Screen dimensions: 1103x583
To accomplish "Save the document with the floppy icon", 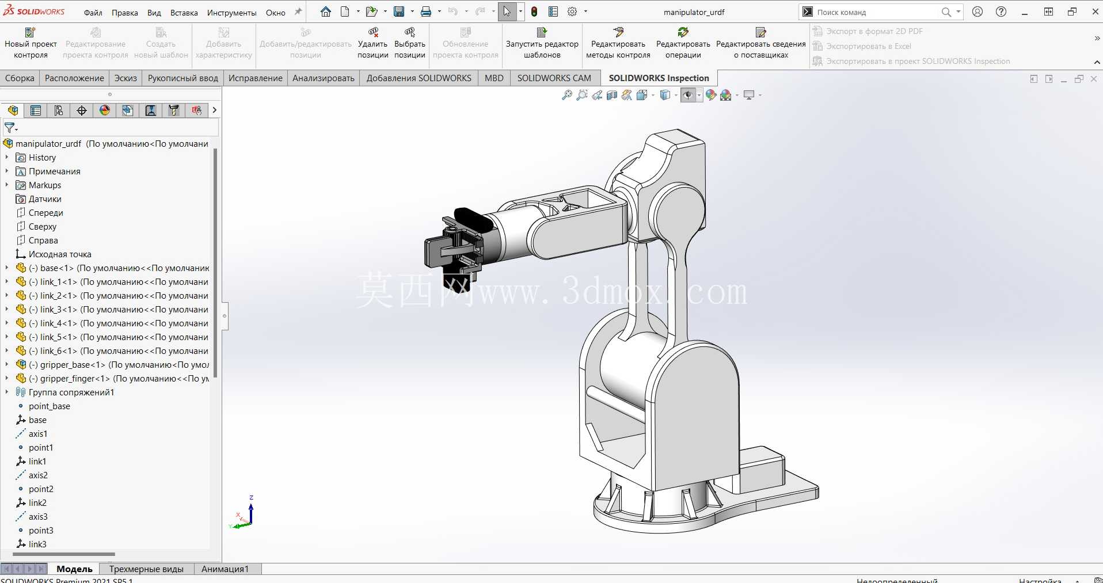I will pyautogui.click(x=399, y=12).
